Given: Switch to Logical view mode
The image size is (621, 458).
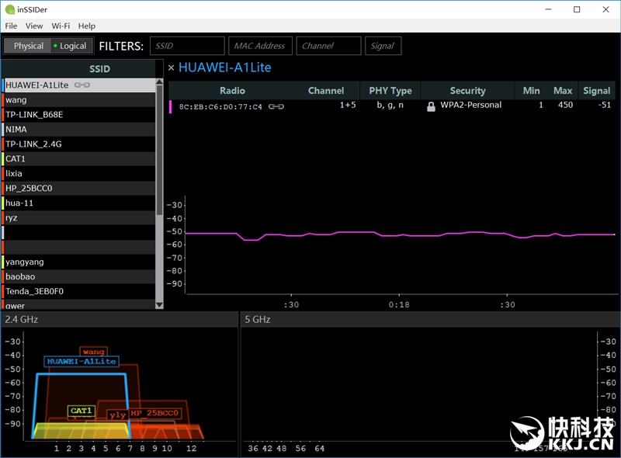Looking at the screenshot, I should point(71,46).
